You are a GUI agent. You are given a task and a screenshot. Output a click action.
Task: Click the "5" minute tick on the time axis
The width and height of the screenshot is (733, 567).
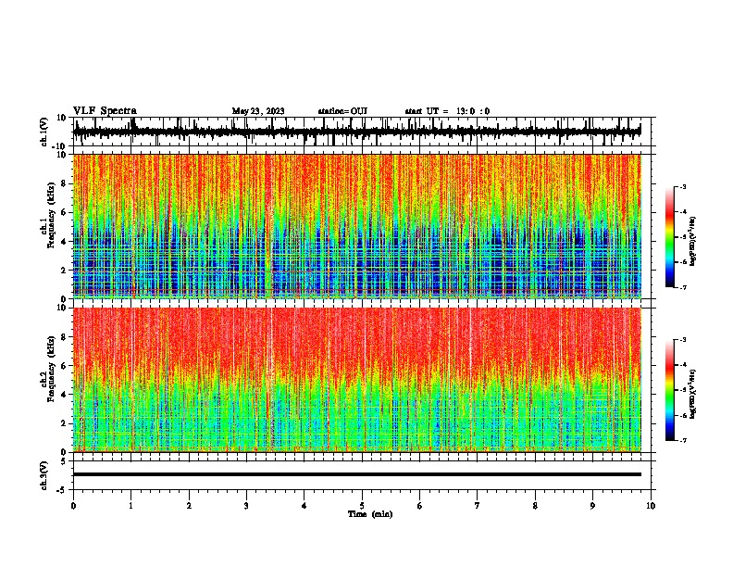[x=362, y=506]
